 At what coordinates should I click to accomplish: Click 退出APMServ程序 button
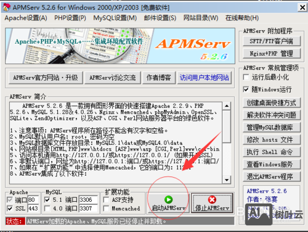point(272,176)
